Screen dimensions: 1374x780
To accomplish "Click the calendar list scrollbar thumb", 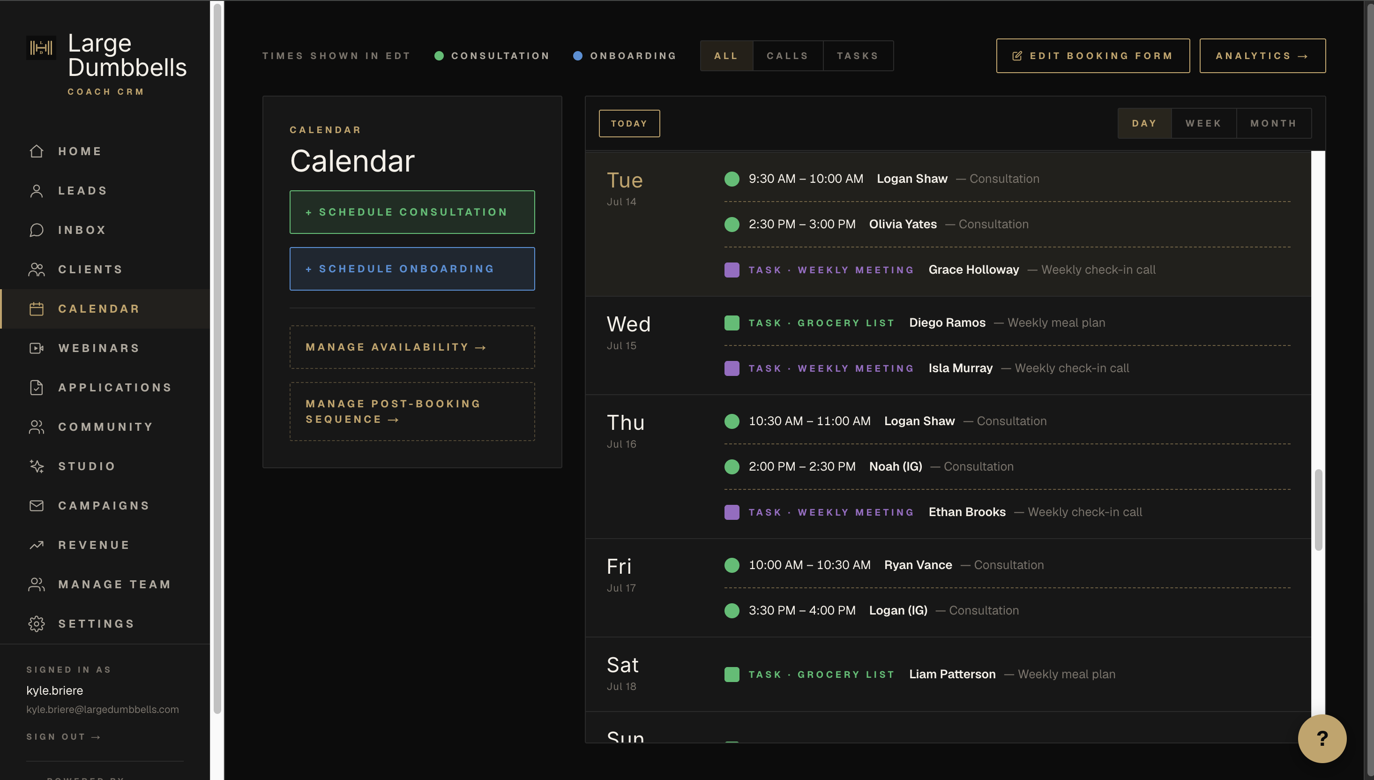I will pyautogui.click(x=1318, y=510).
